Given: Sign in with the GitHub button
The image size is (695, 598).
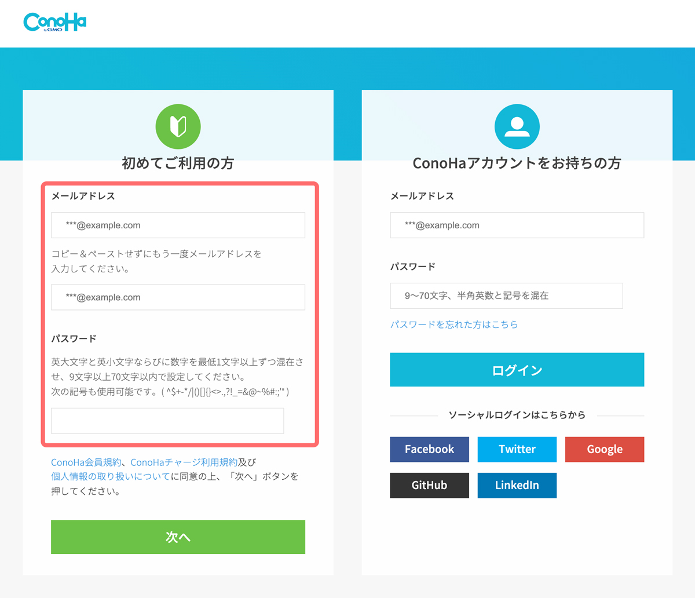Looking at the screenshot, I should (x=429, y=485).
